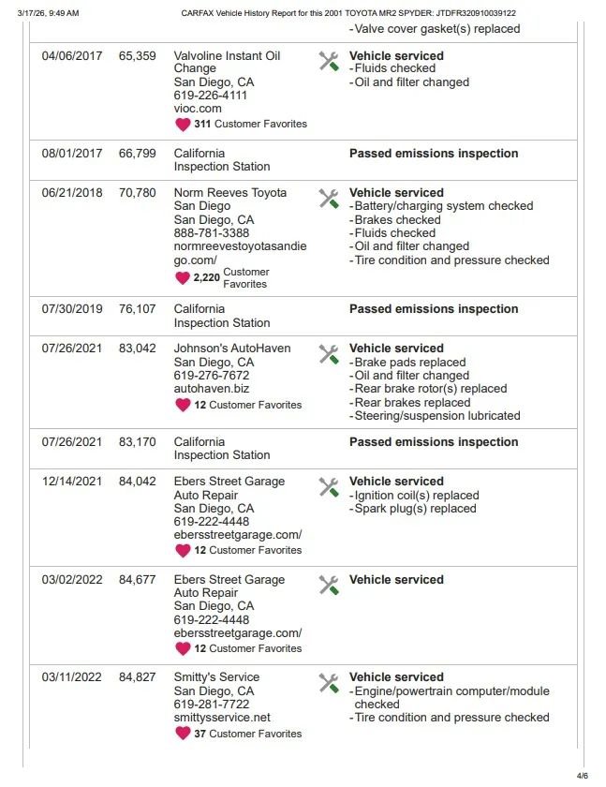Visit the autohaven.biz website link
This screenshot has height=787, width=606.
(212, 388)
